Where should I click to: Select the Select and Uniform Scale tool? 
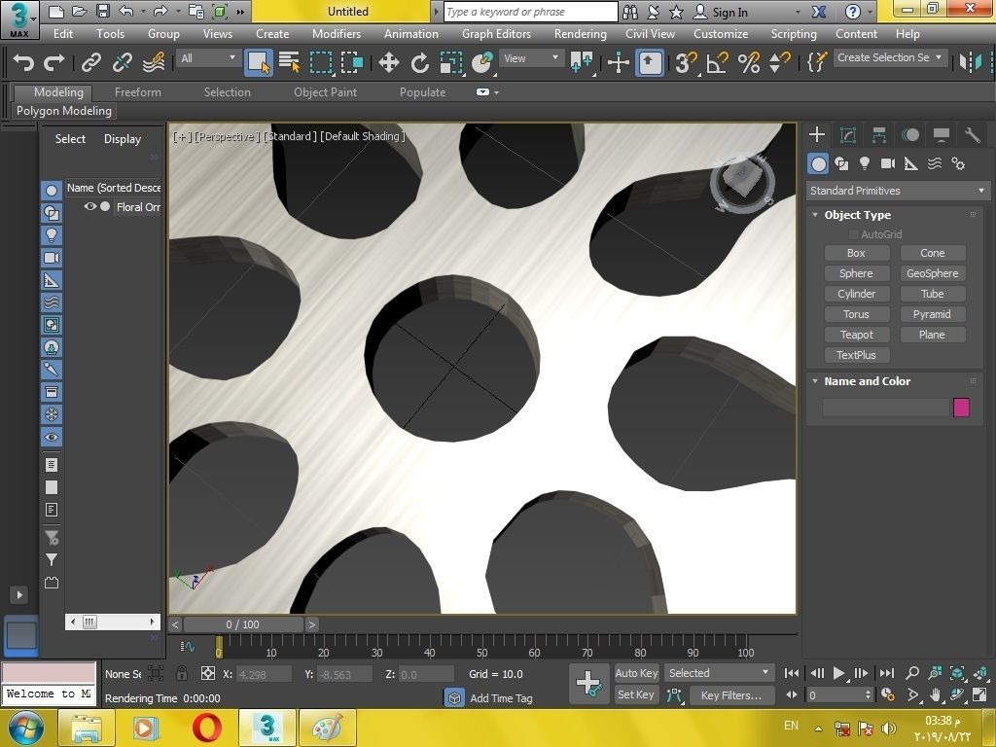[x=451, y=62]
